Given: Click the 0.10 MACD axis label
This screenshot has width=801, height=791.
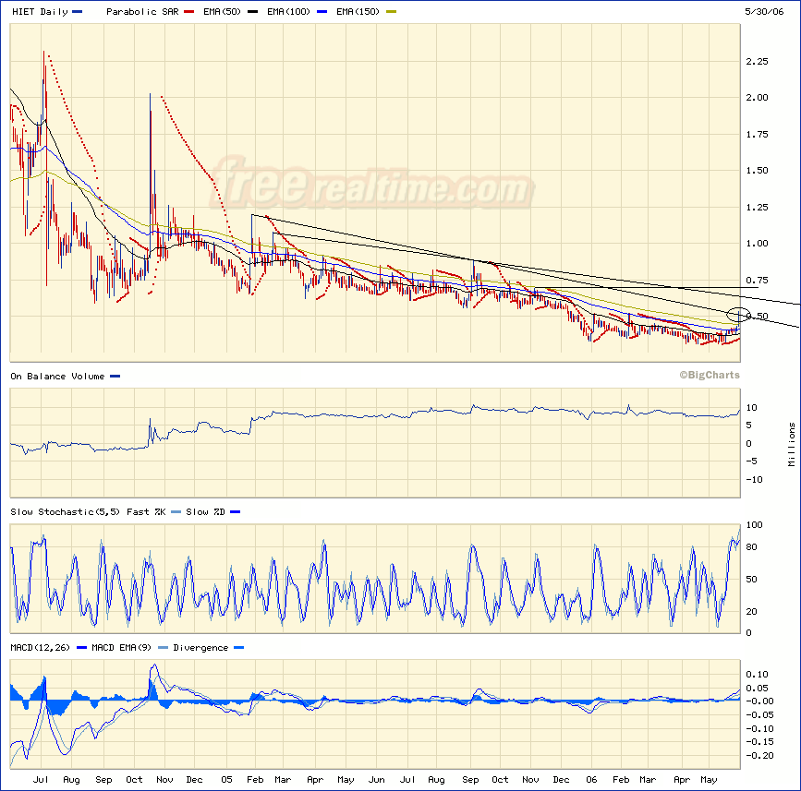Looking at the screenshot, I should coord(757,675).
